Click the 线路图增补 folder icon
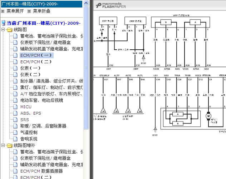Image resolution: width=226 pixels, height=179 pixels. click(10, 145)
